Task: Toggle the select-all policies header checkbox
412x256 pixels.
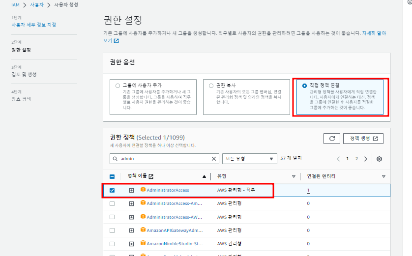Action: [x=112, y=176]
